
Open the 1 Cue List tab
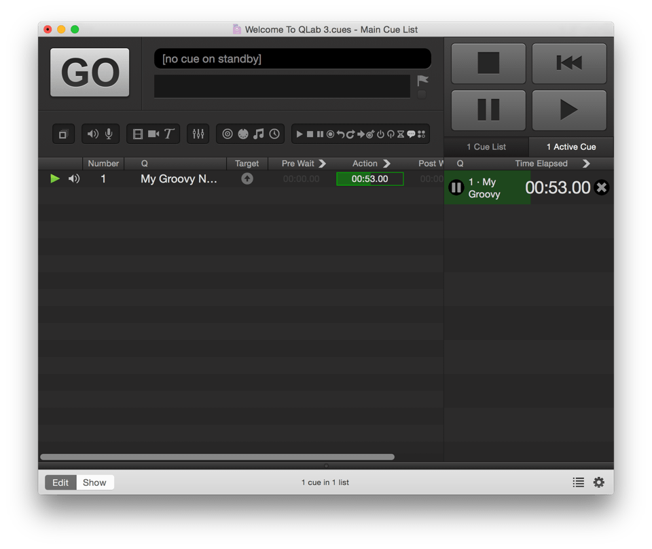[486, 147]
